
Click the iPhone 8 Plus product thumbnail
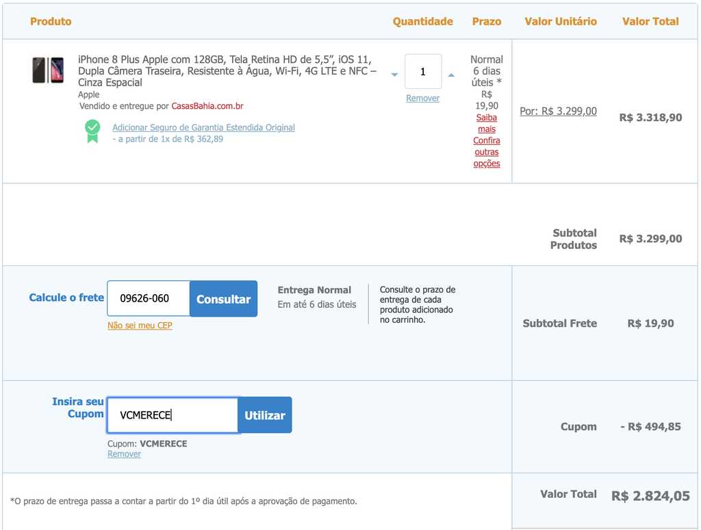(x=48, y=70)
